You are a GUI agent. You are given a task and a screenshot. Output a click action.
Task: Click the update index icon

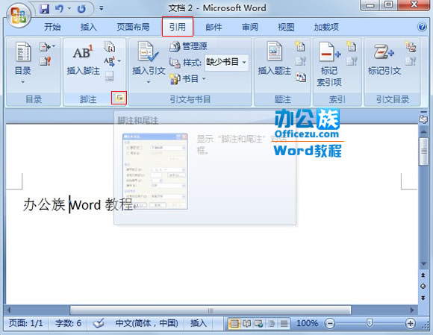pyautogui.click(x=352, y=61)
